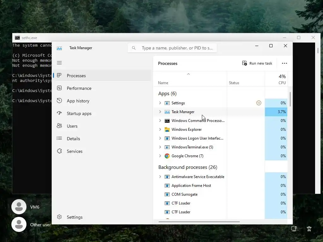Viewport: 323px width, 242px height.
Task: Select the Google Chrome icon in process list
Action: (x=167, y=156)
